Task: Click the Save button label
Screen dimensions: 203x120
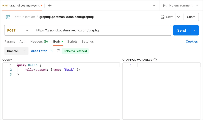Action: [170, 17]
